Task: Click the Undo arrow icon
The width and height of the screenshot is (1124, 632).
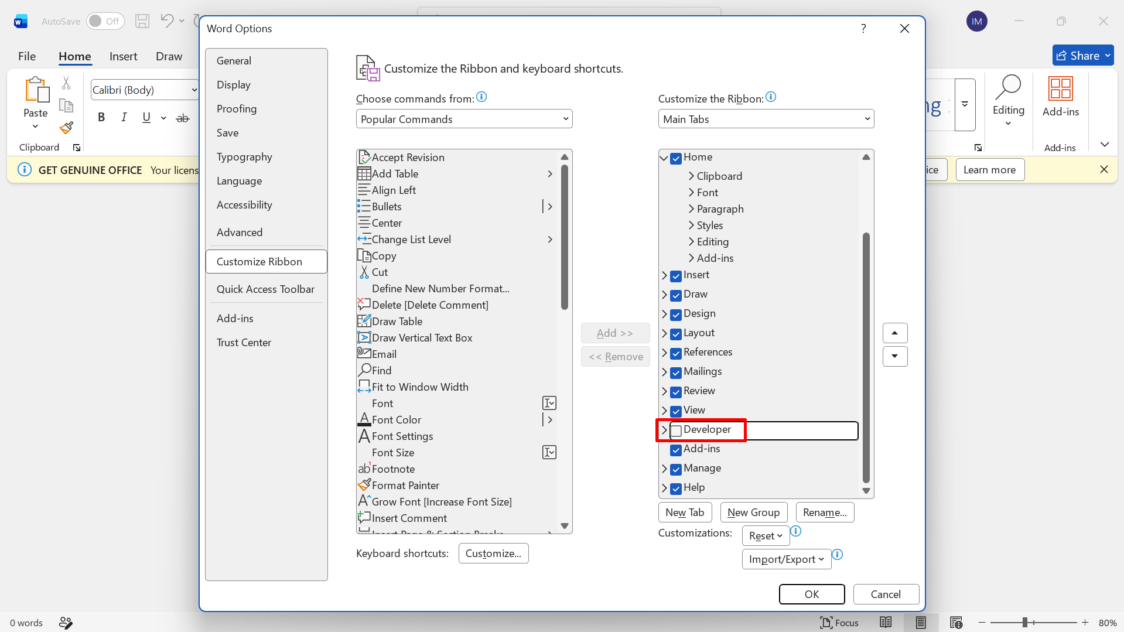Action: click(167, 21)
